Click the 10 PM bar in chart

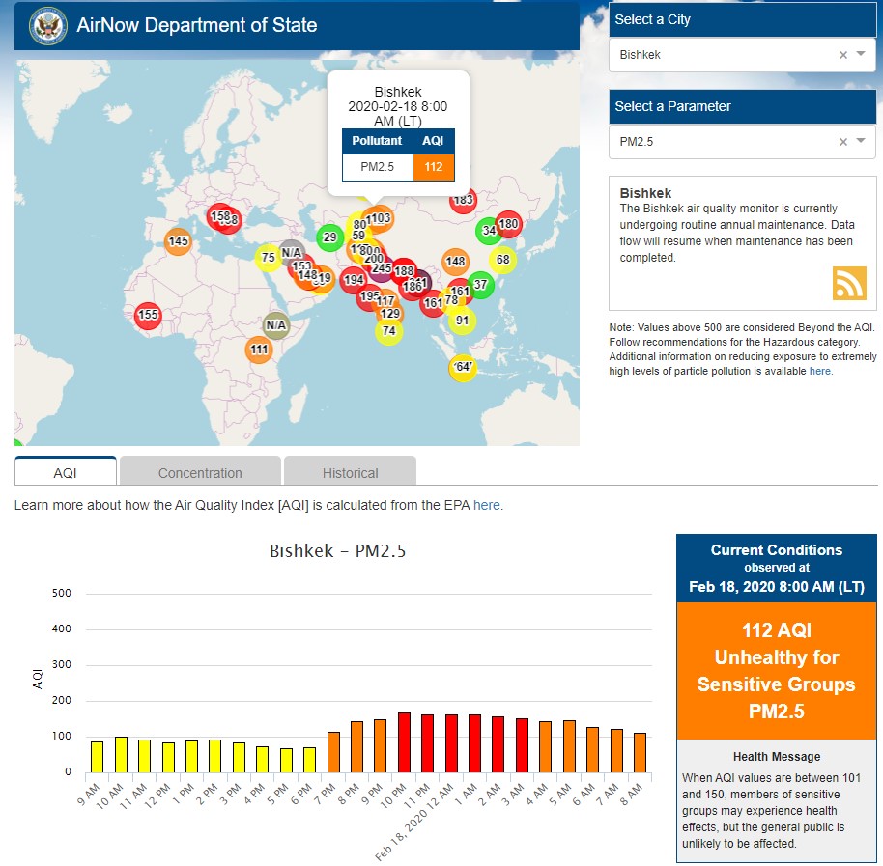[x=405, y=742]
